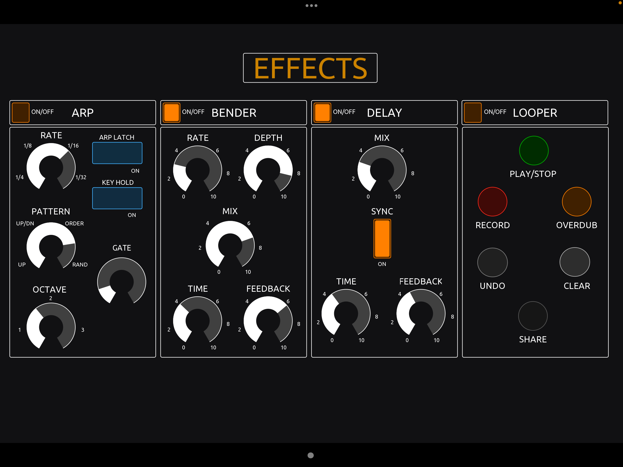The width and height of the screenshot is (623, 467).
Task: Click the 1/32 mark on ARP RATE
Action: point(81,177)
